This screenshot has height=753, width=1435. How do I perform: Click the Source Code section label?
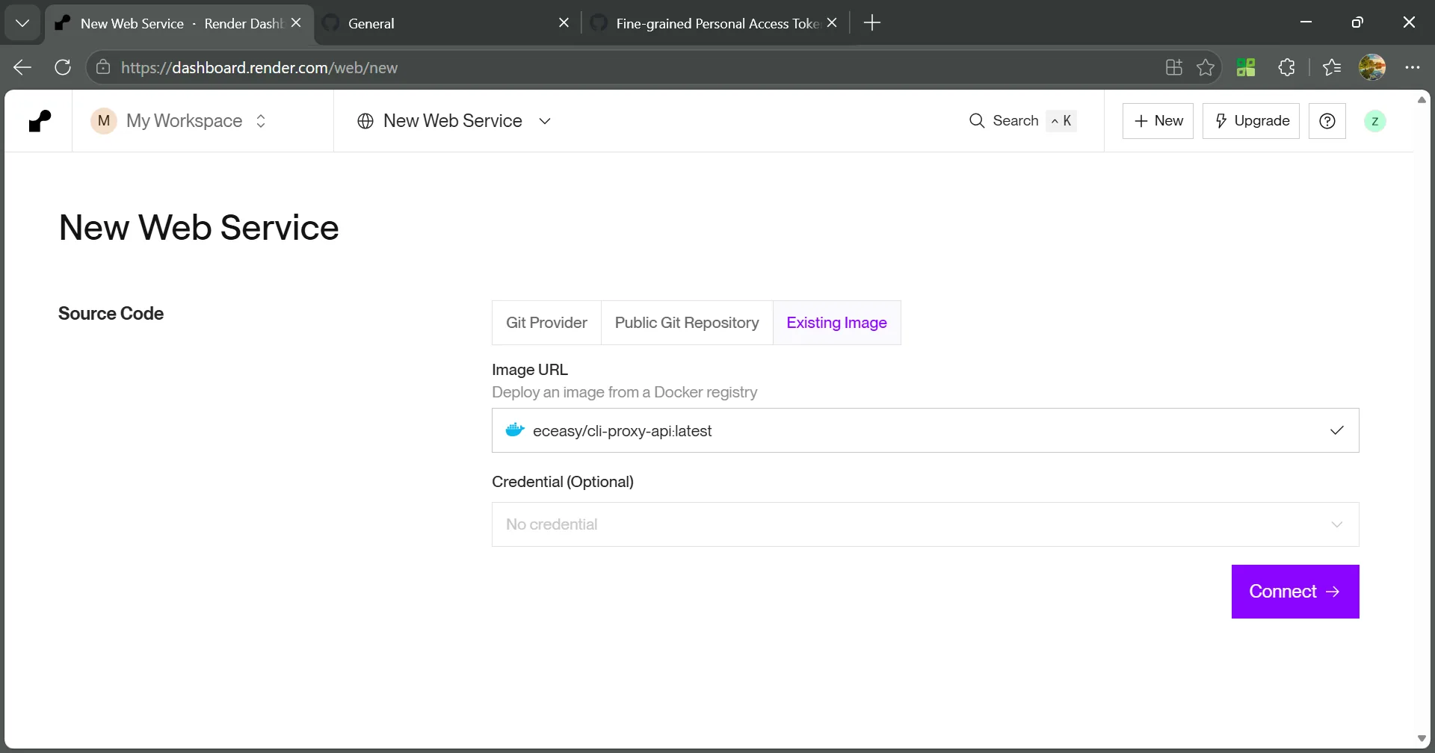pyautogui.click(x=111, y=314)
